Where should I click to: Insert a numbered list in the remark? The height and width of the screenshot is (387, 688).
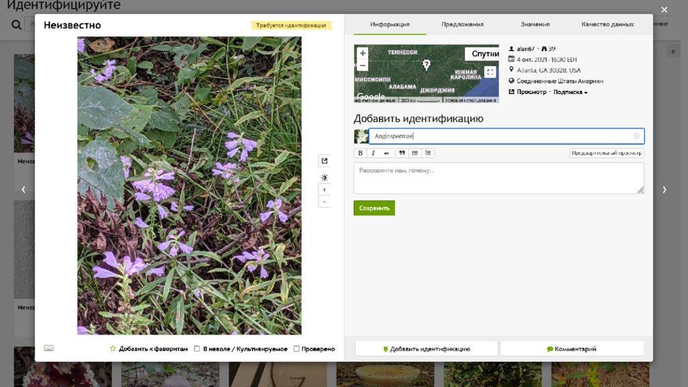[x=428, y=153]
